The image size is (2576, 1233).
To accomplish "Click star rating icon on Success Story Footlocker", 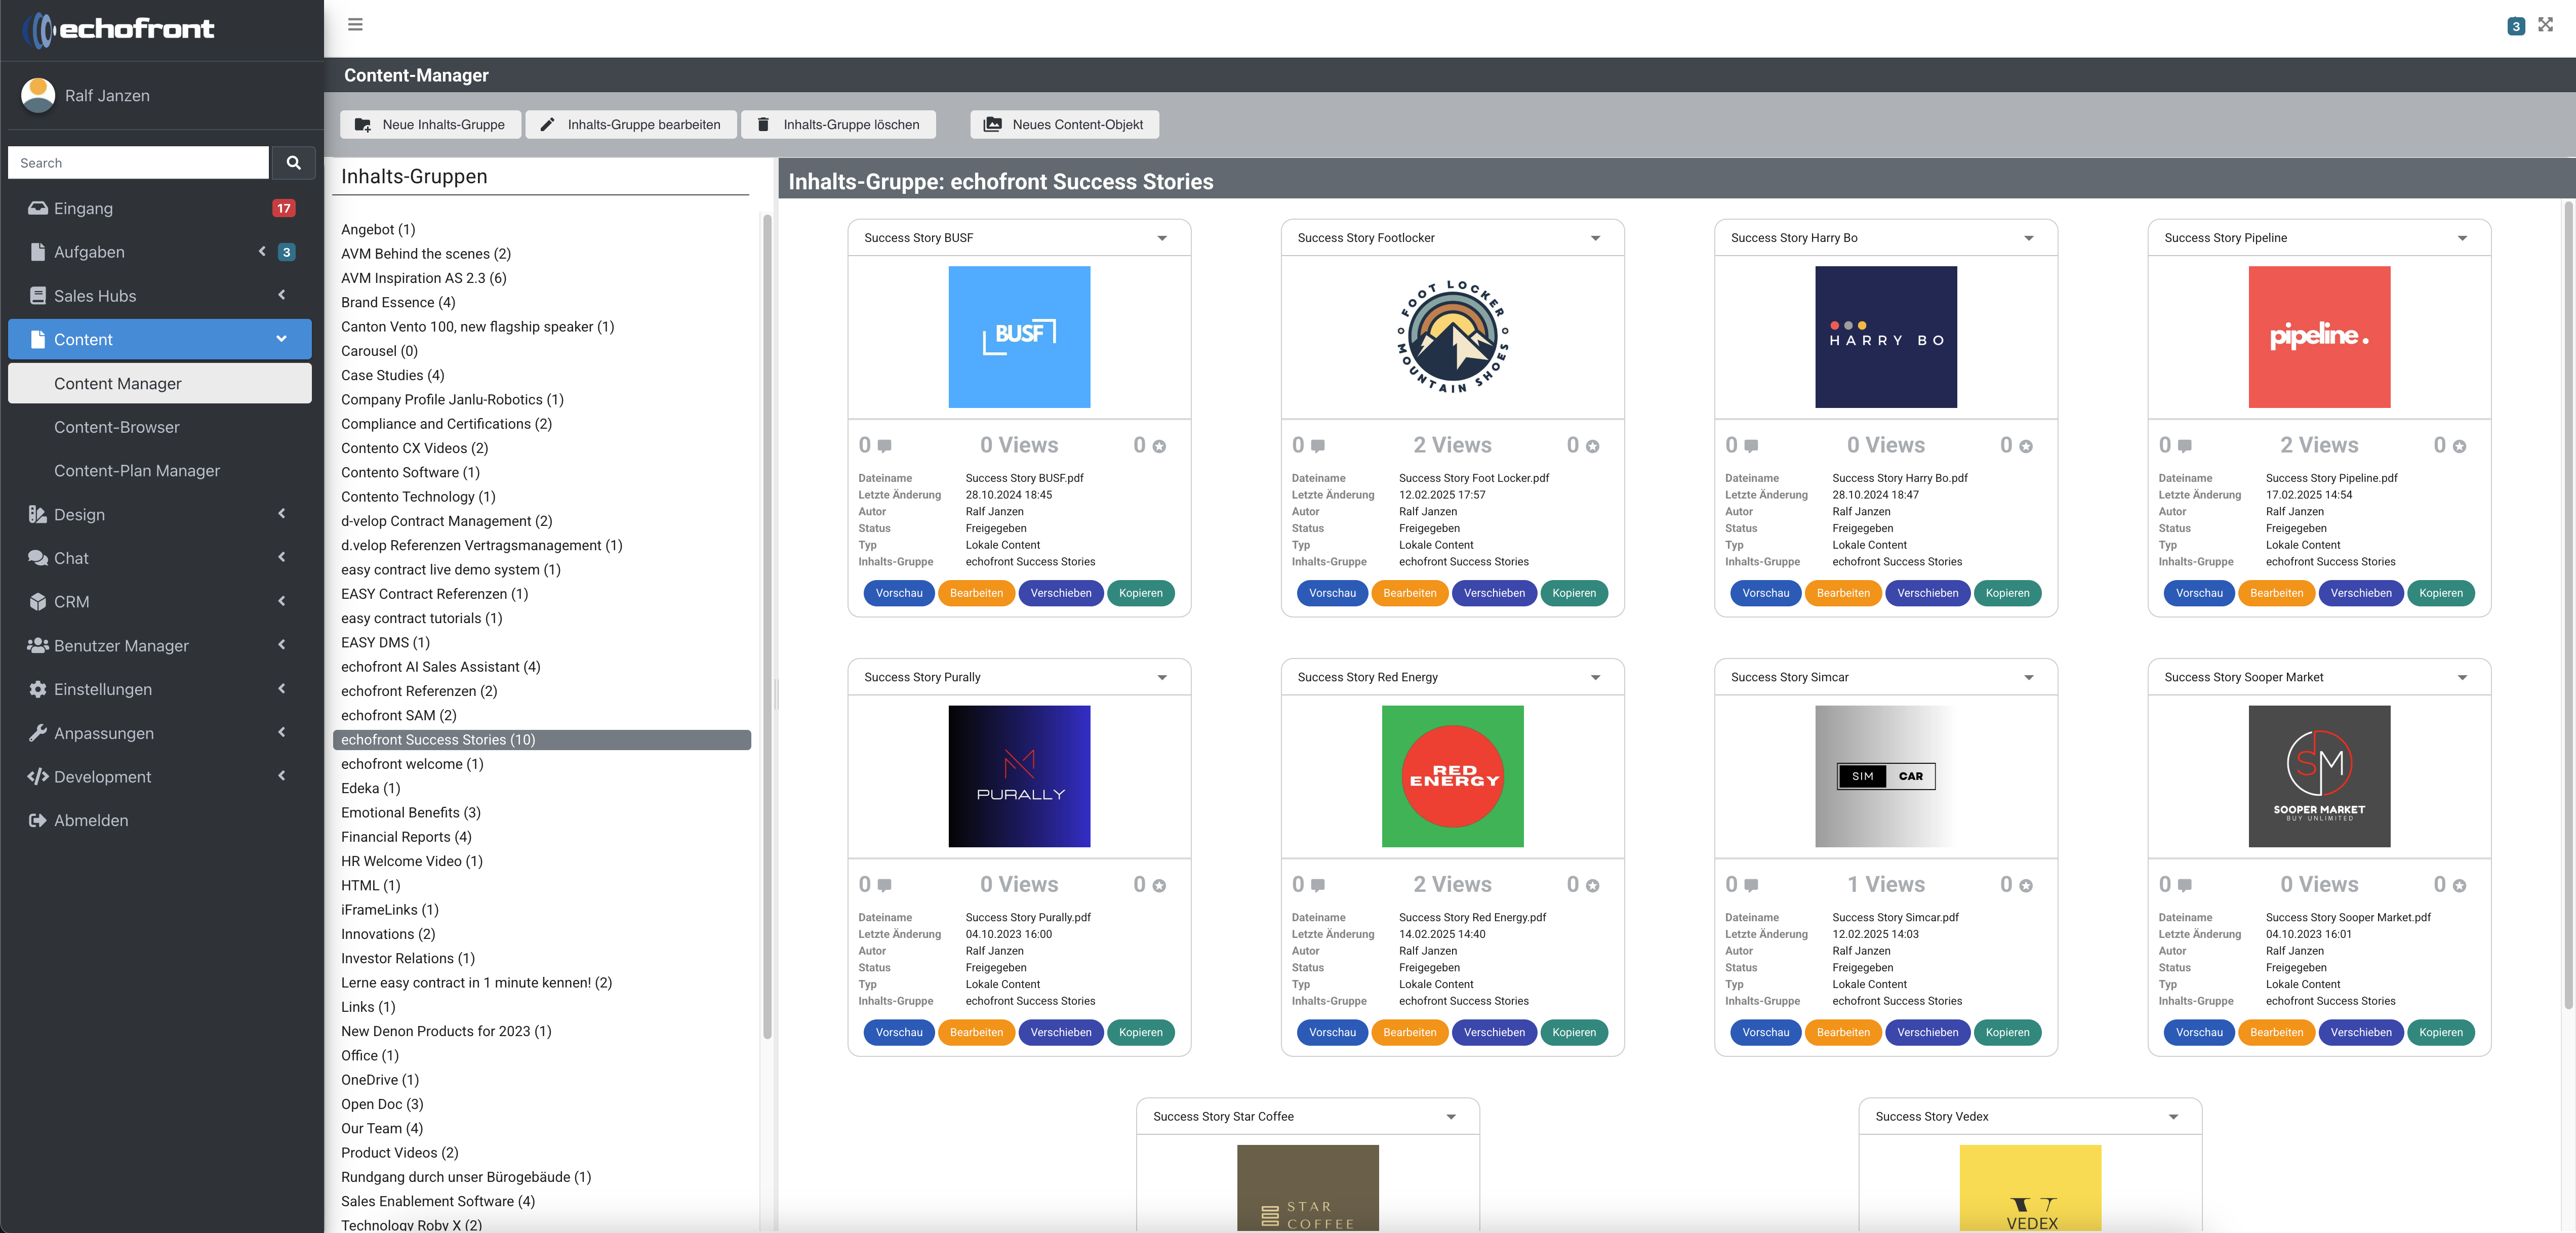I will coord(1592,446).
